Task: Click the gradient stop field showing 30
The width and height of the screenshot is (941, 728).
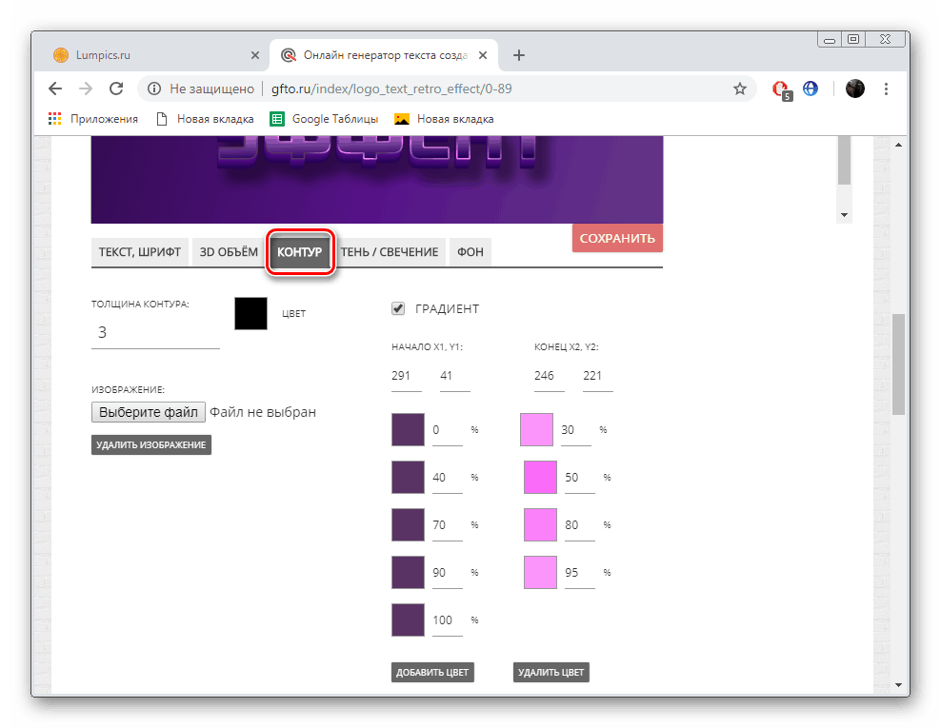Action: tap(576, 430)
